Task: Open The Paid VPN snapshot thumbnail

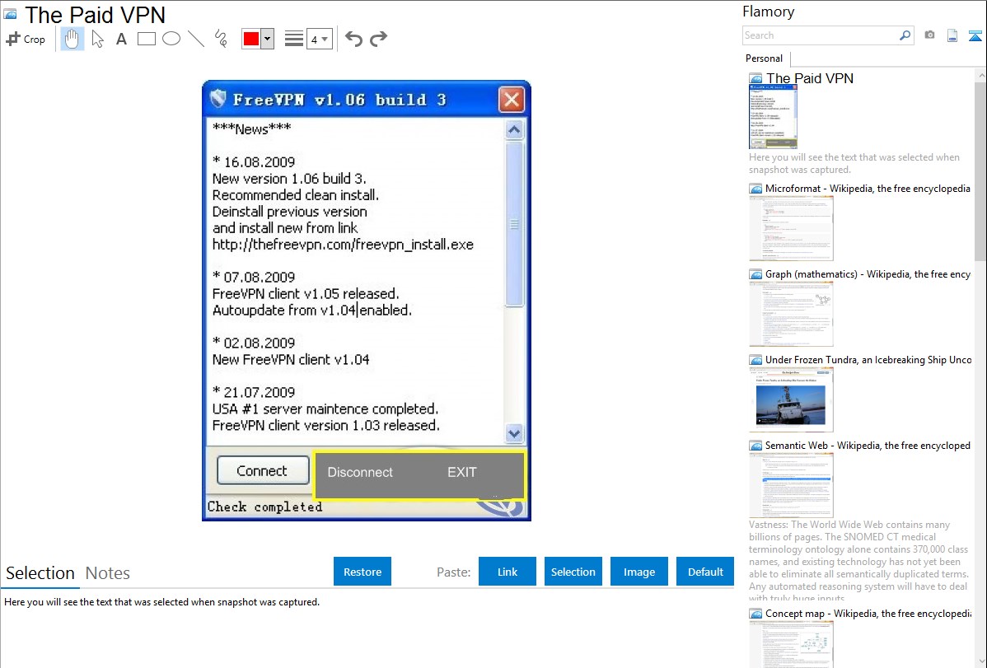Action: [773, 116]
